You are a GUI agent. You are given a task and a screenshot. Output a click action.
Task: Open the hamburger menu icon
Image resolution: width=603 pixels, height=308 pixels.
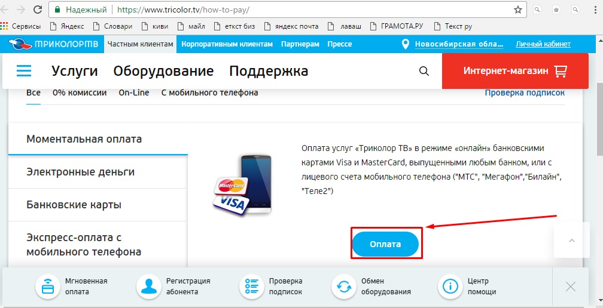click(x=24, y=71)
